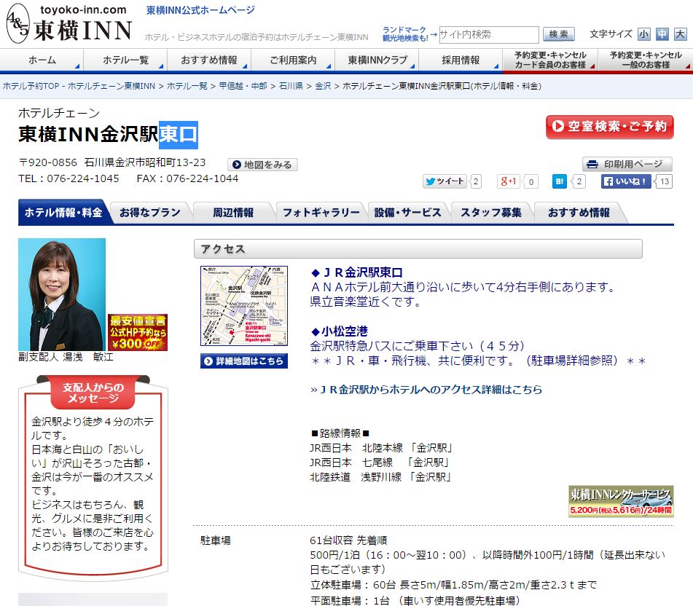Click the access map thumbnail
The height and width of the screenshot is (606, 693).
pos(244,306)
